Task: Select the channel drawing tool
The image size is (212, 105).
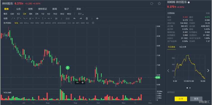Action: click(x=18, y=18)
